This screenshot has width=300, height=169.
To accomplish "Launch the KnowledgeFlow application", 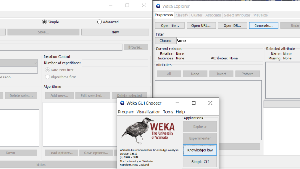I will (200, 150).
